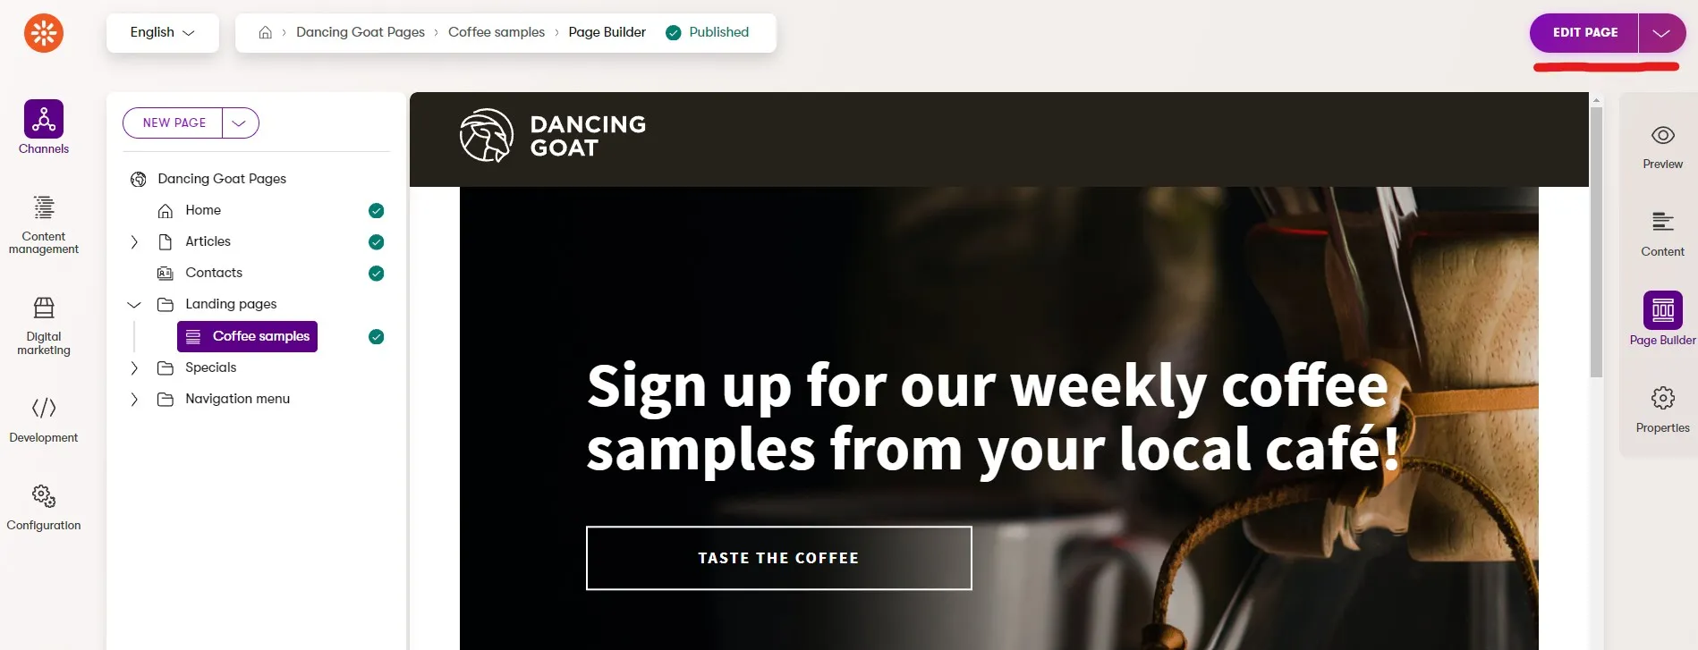Screen dimensions: 1698x650
Task: Click the Dancing Goat logo
Action: [552, 136]
